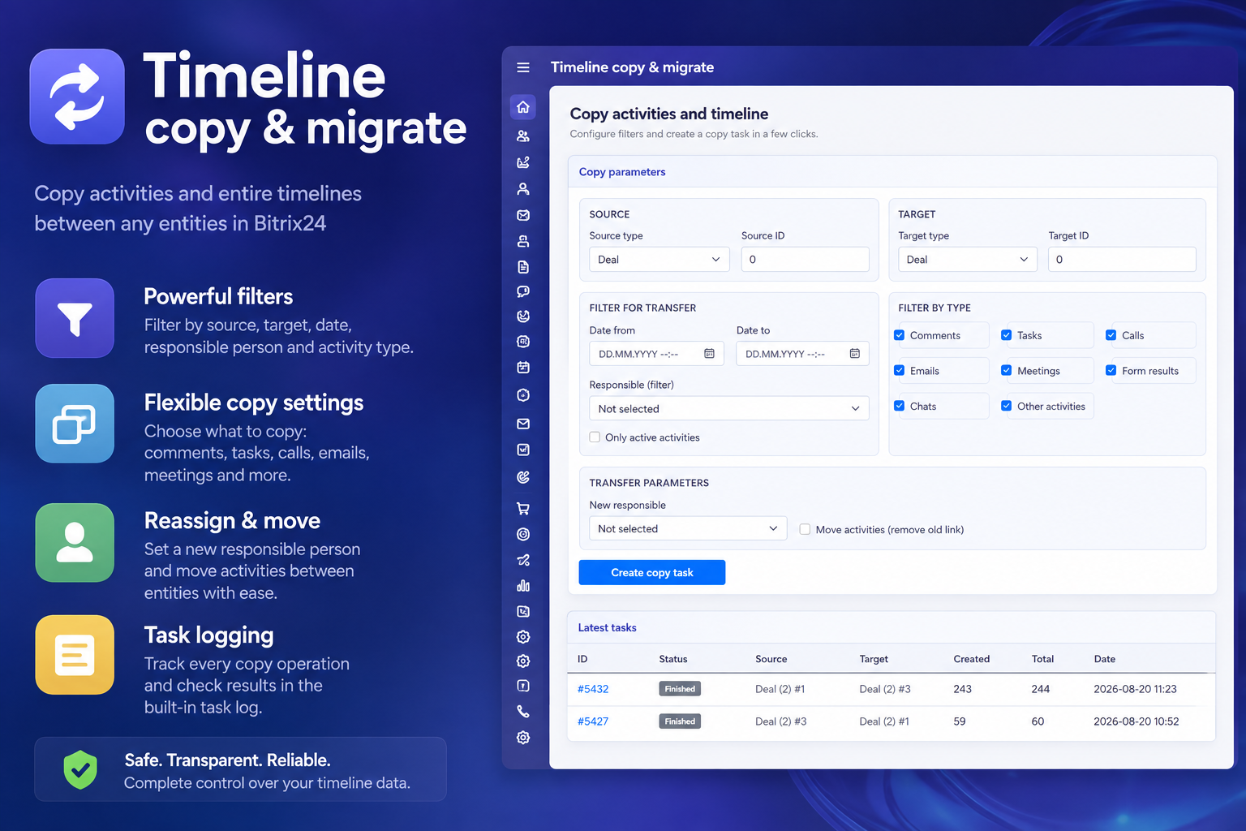This screenshot has width=1246, height=831.
Task: Click the Copy parameters section header
Action: pyautogui.click(x=622, y=172)
